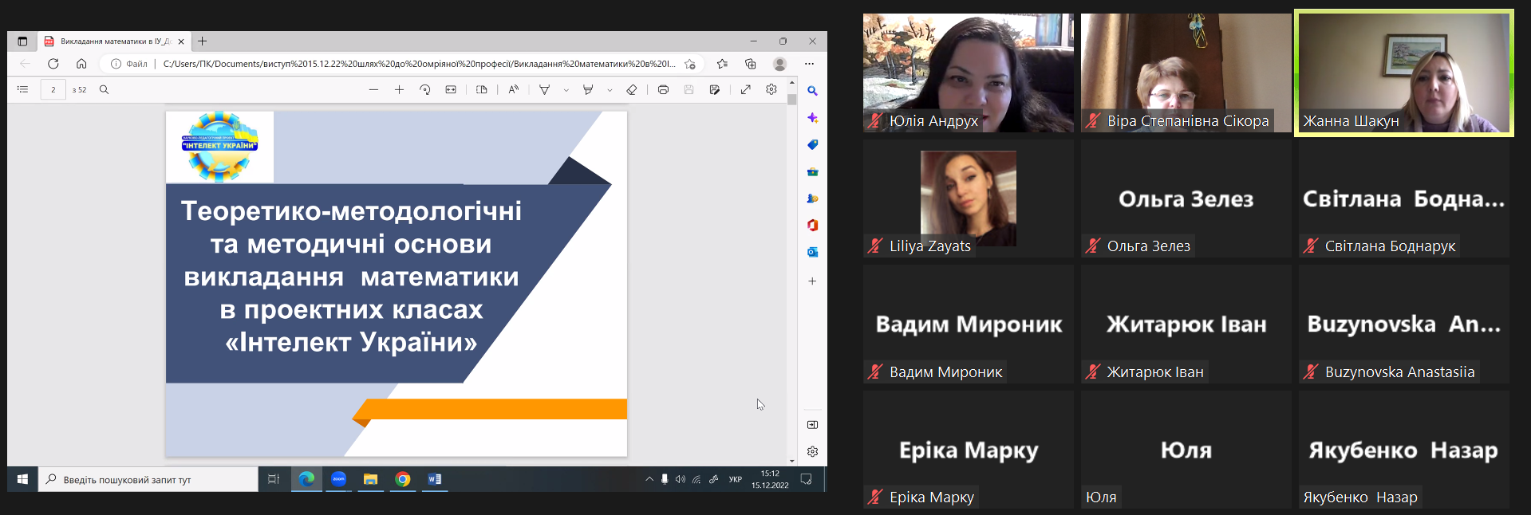The width and height of the screenshot is (1531, 515).
Task: Zoom out the PDF with minus button
Action: click(373, 89)
